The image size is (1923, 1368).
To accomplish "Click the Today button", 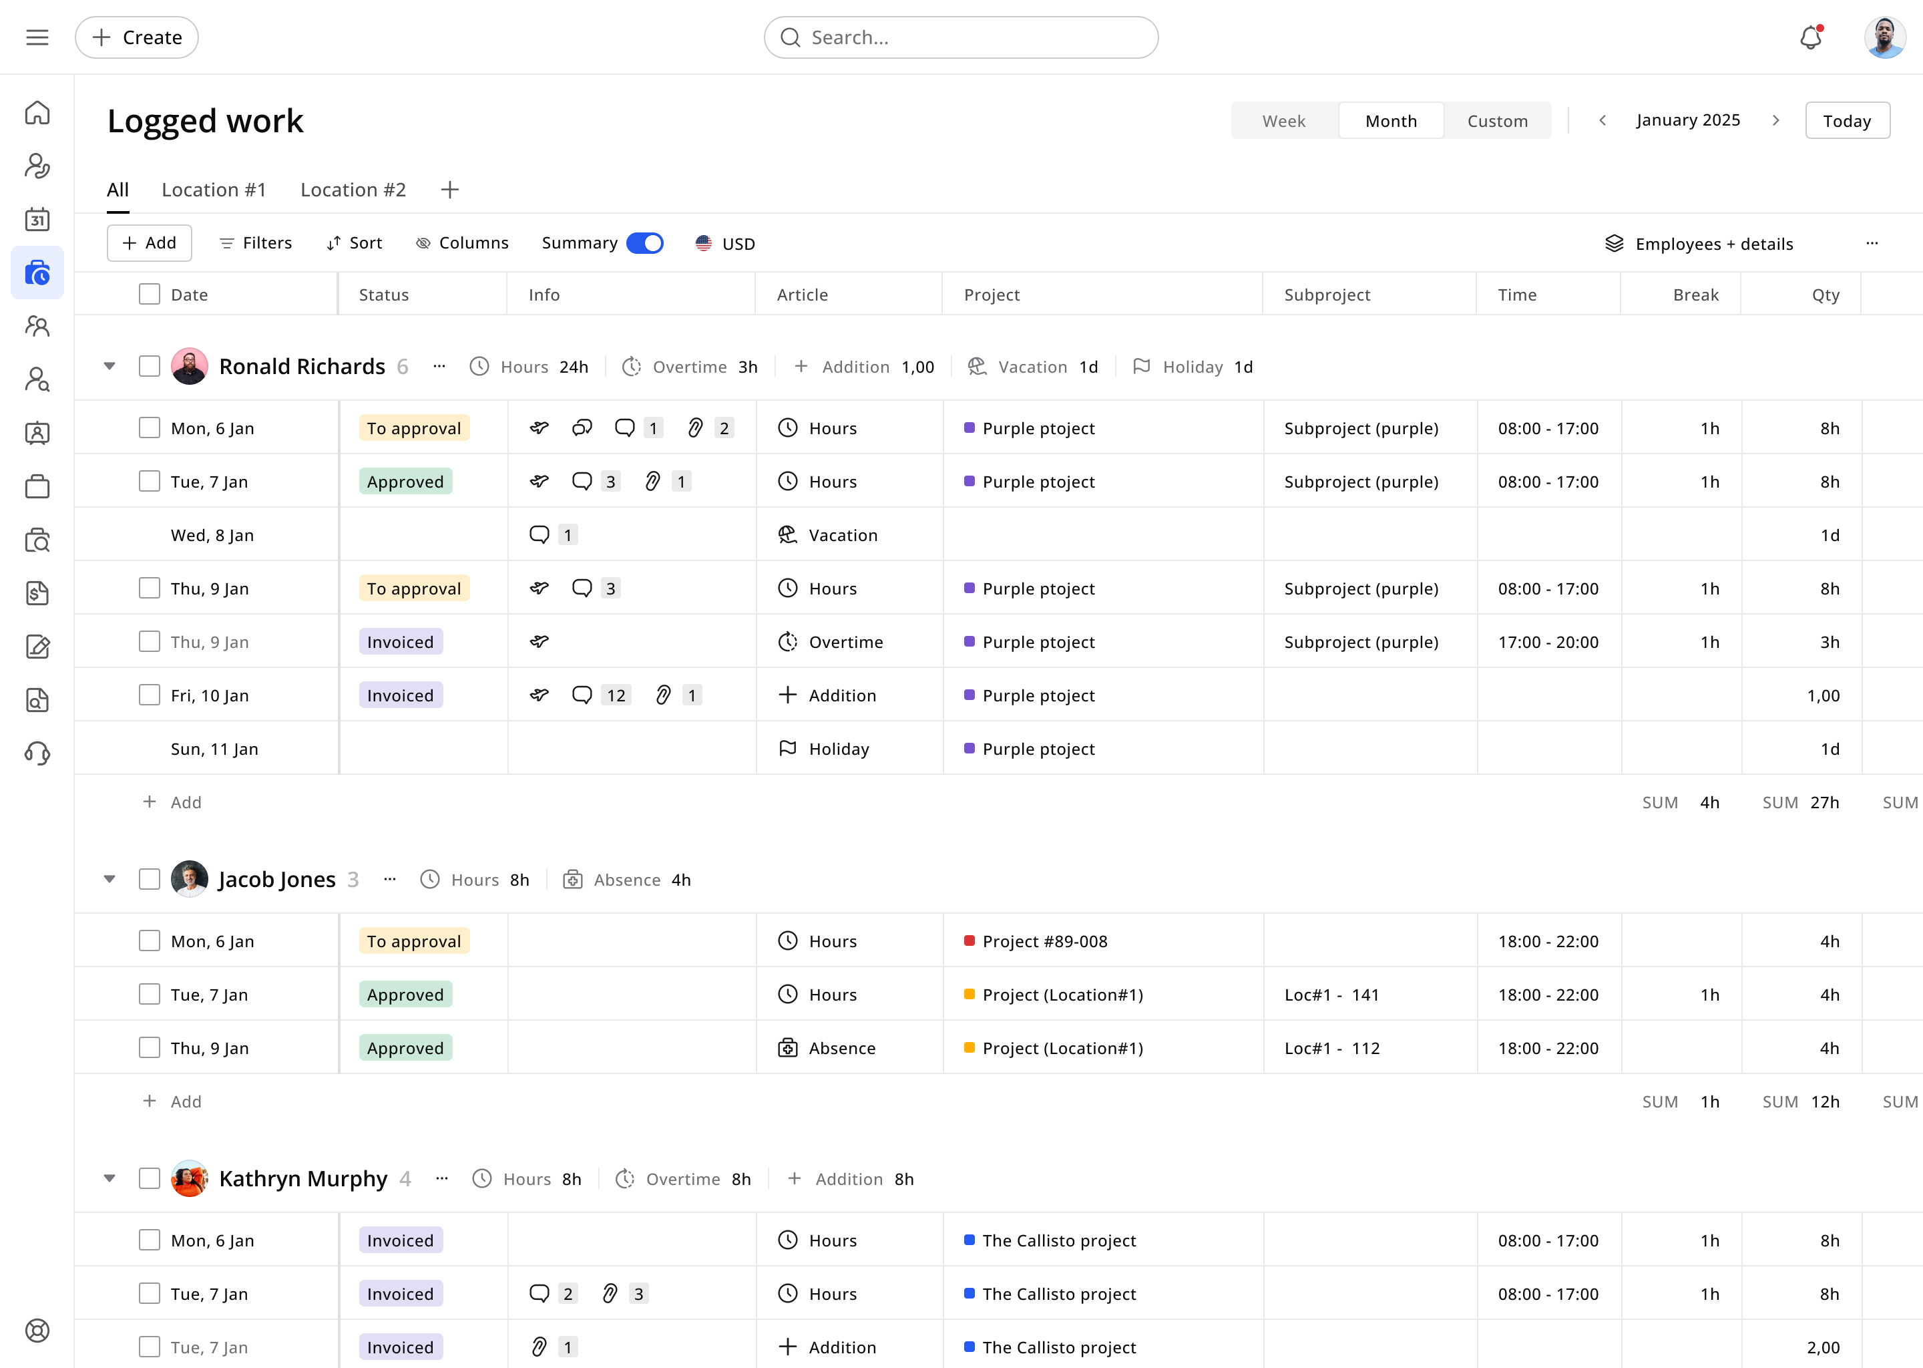I will [1846, 120].
